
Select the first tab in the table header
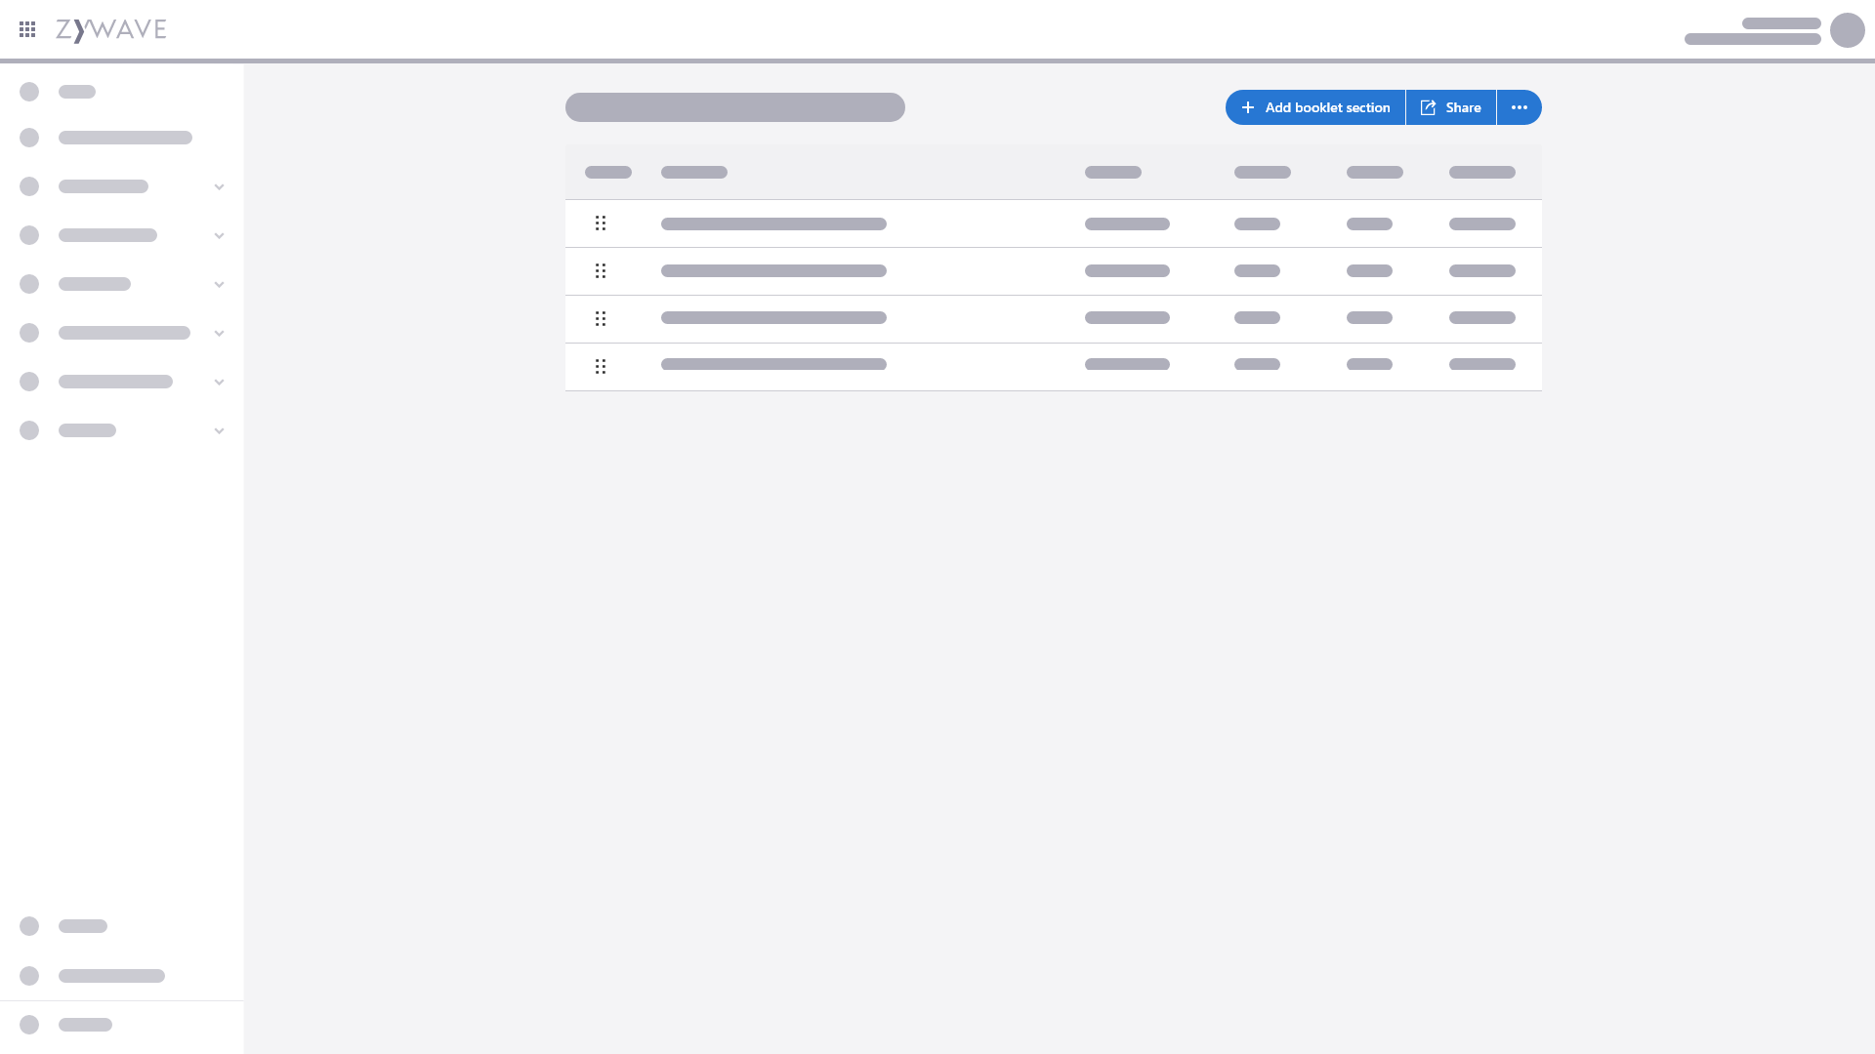tap(607, 173)
